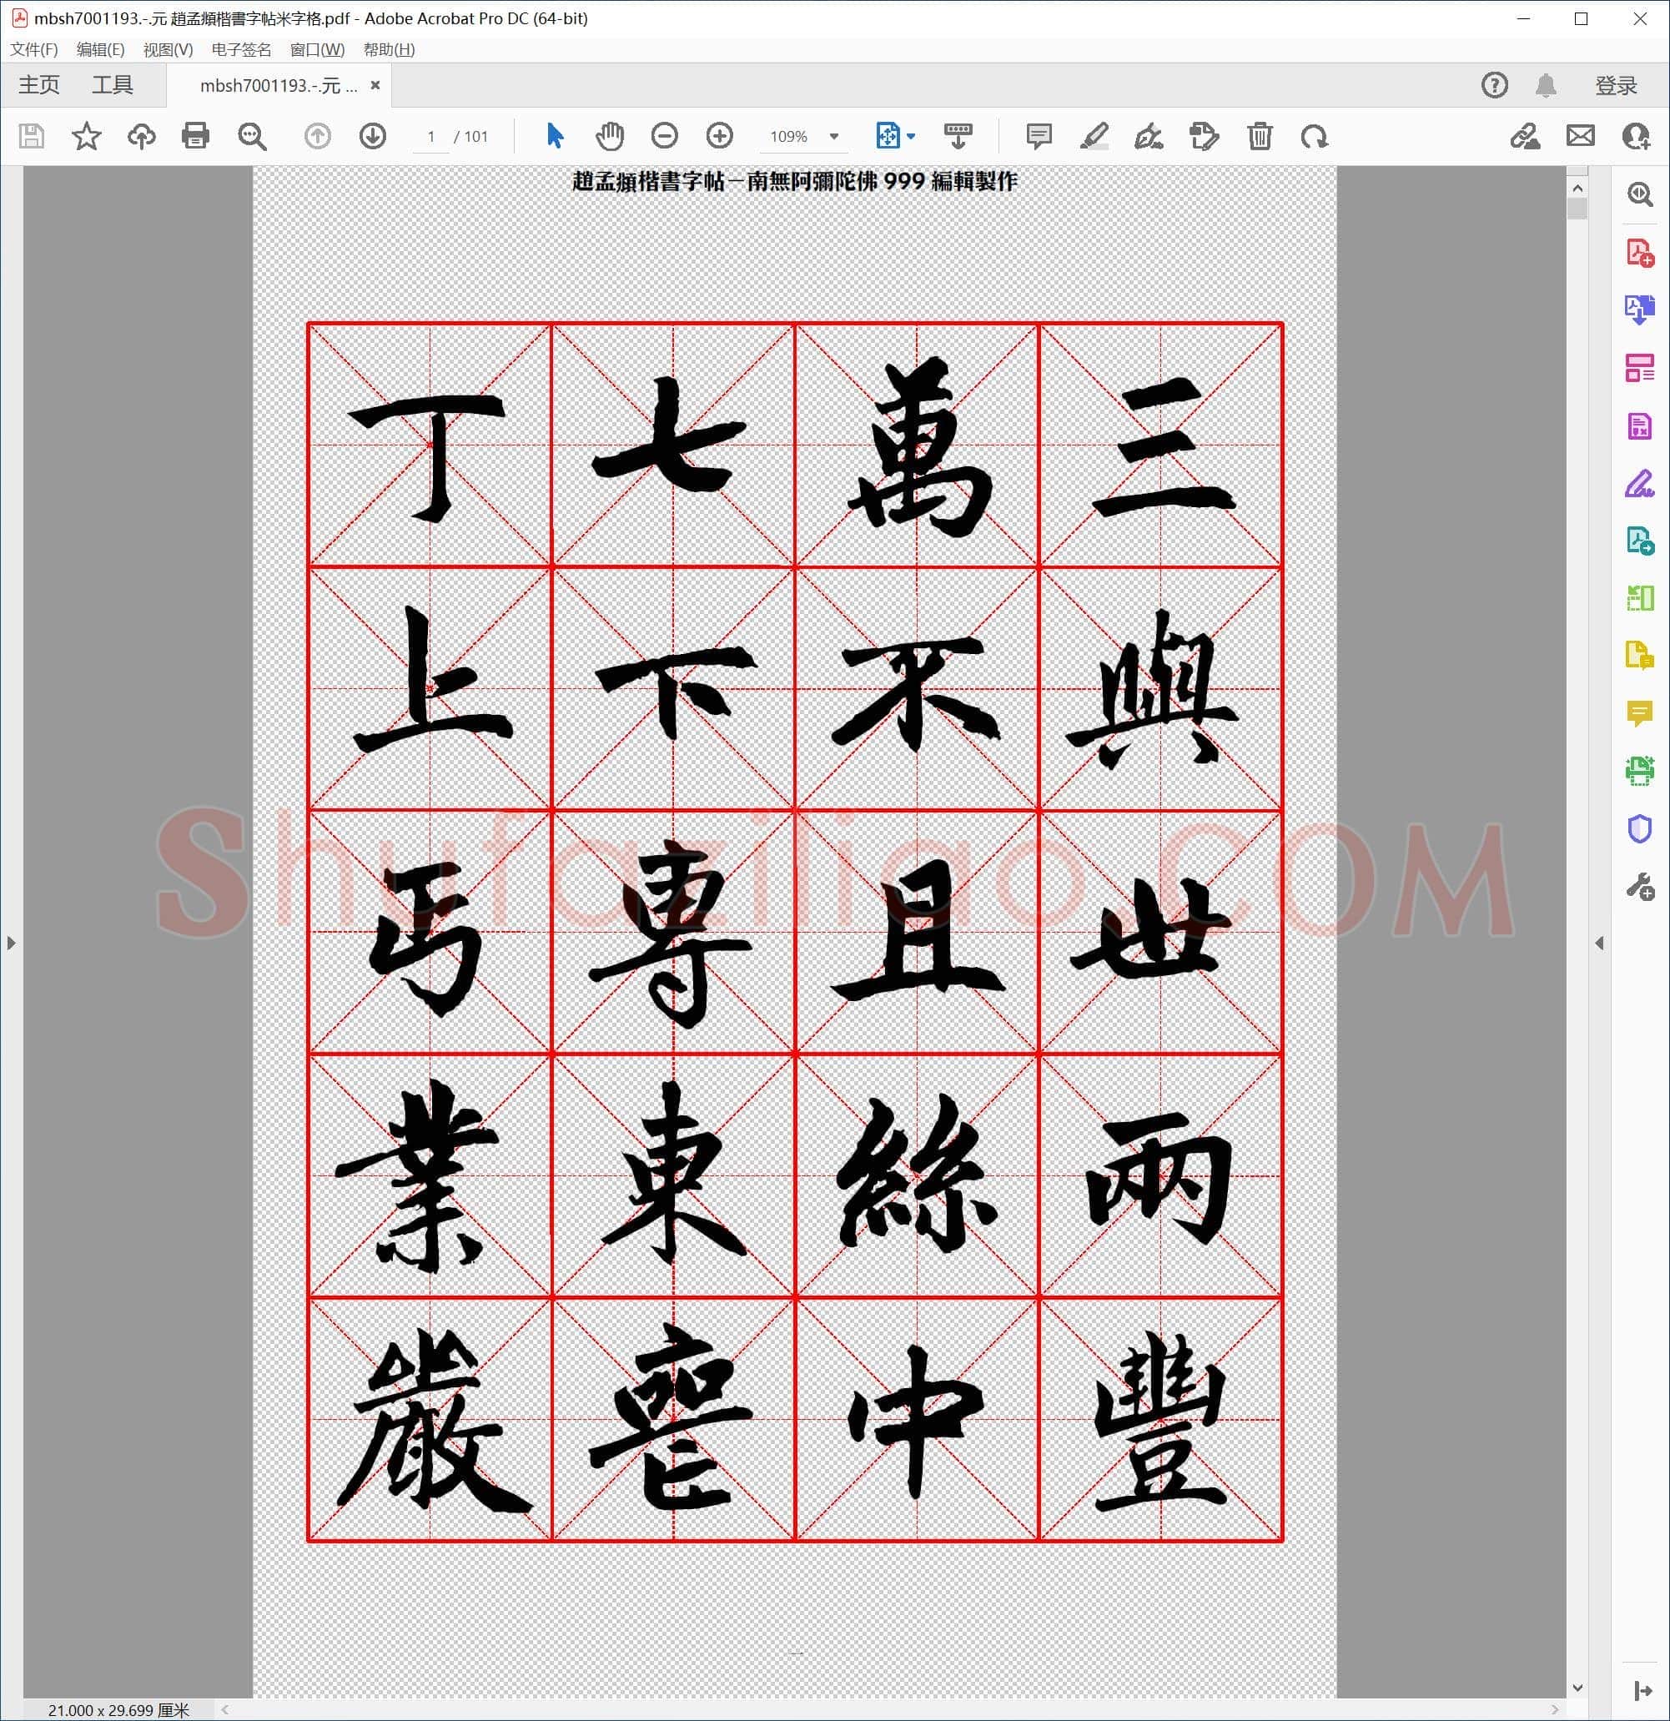Click the send email envelope icon
Screen dimensions: 1670x1721
tap(1581, 136)
